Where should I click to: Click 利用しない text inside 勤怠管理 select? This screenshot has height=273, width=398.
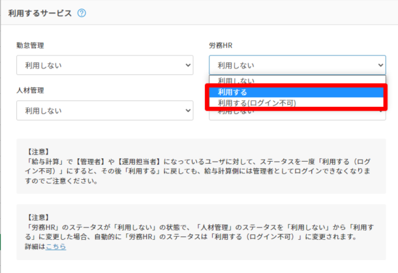44,65
